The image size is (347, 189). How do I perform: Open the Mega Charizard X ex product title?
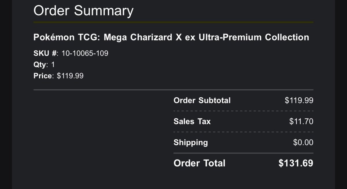pos(171,37)
